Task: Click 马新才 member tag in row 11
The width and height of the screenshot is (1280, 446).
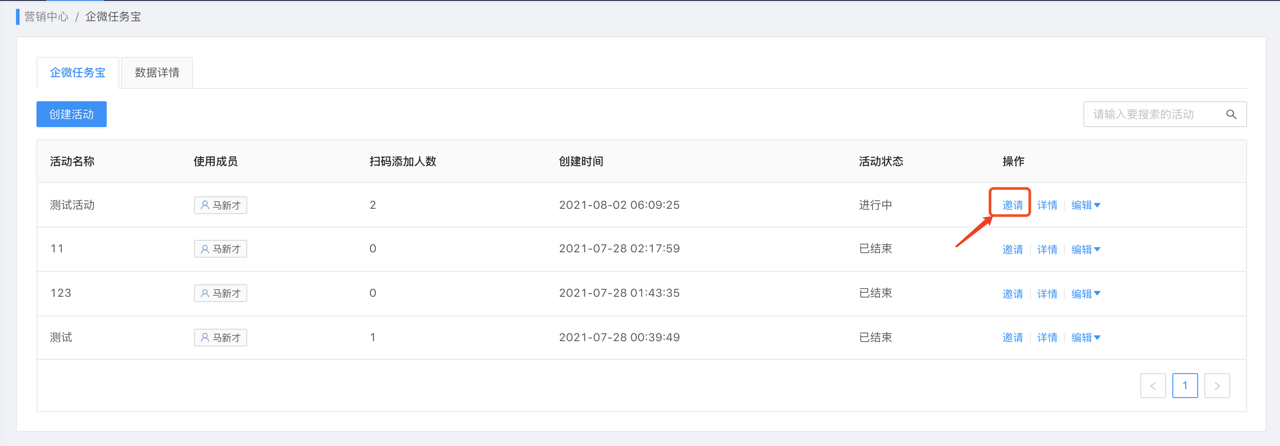Action: tap(220, 249)
